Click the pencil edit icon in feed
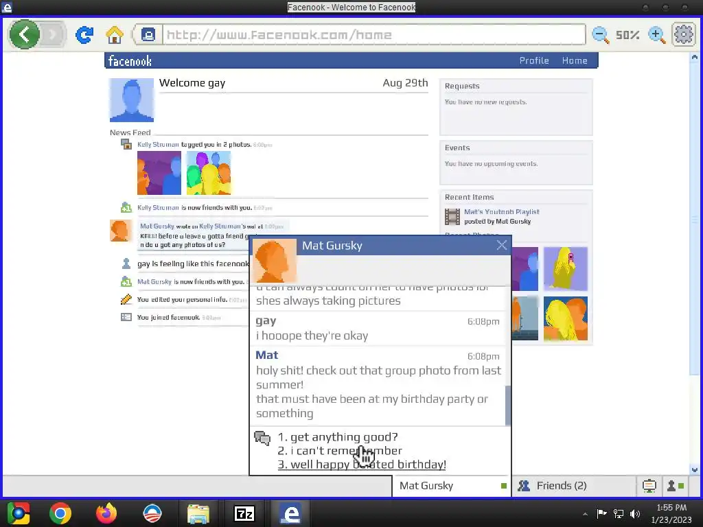 coord(126,299)
